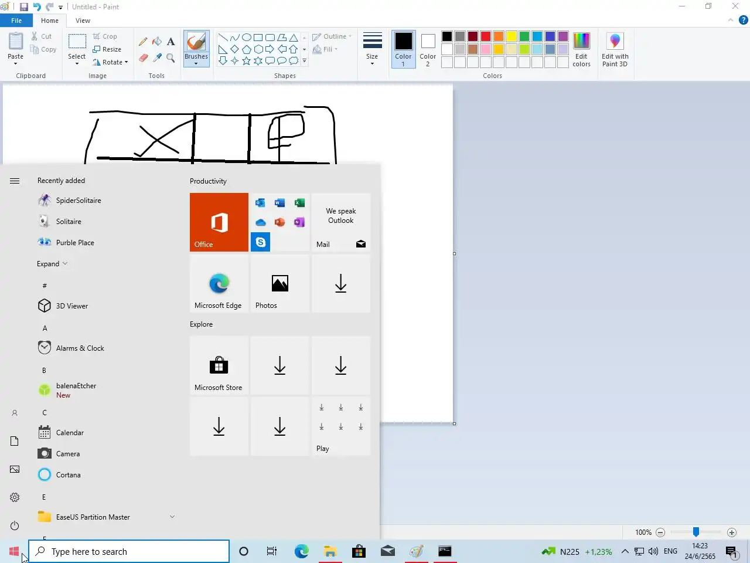Expand the Start menu hamburger navigation
The image size is (750, 563).
[15, 181]
